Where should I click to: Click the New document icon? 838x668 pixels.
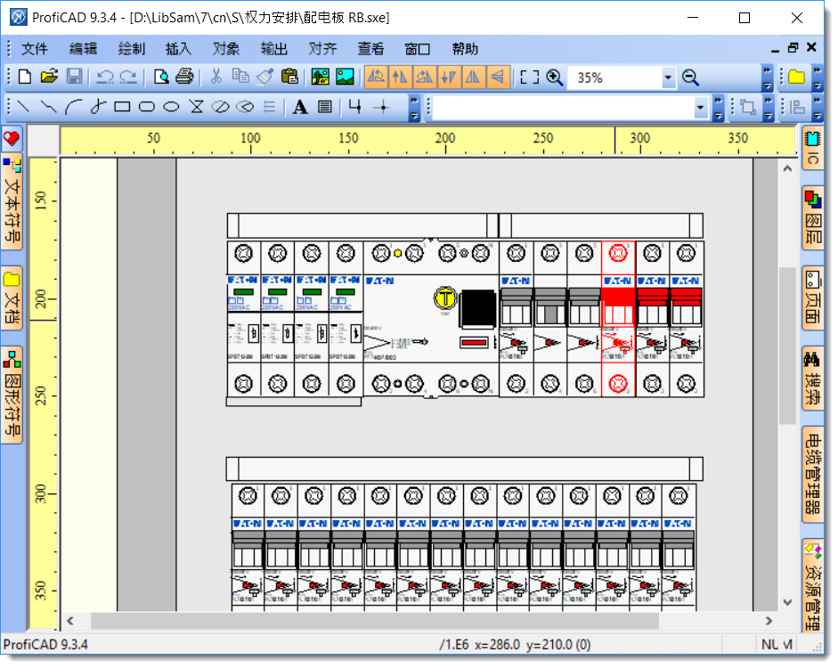coord(24,77)
